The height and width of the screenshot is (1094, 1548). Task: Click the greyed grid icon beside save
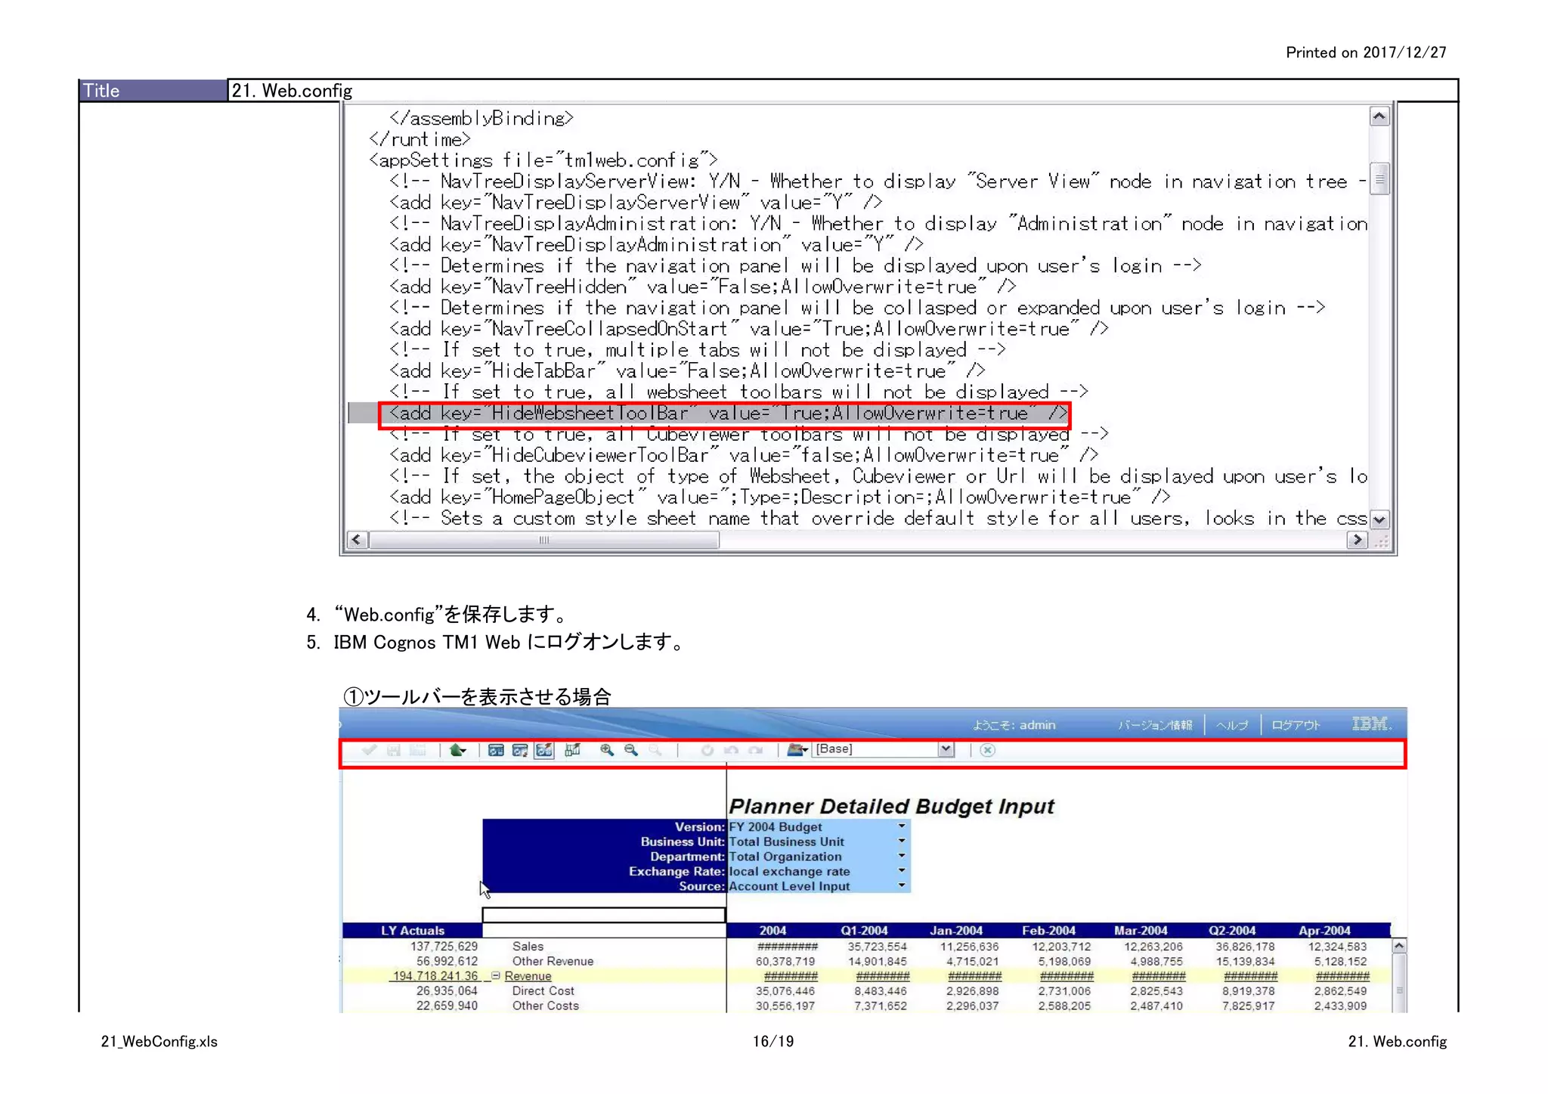tap(418, 750)
